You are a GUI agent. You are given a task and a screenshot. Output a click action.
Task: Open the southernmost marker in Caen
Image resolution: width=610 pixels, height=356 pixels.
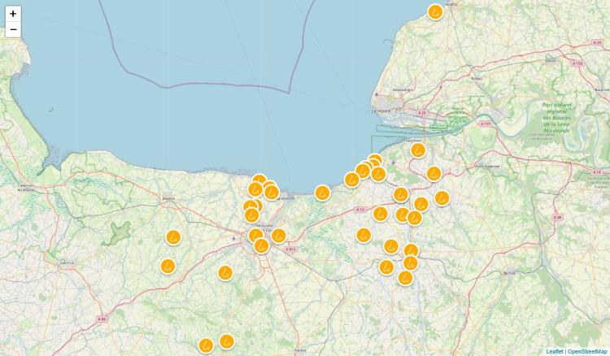(x=261, y=246)
